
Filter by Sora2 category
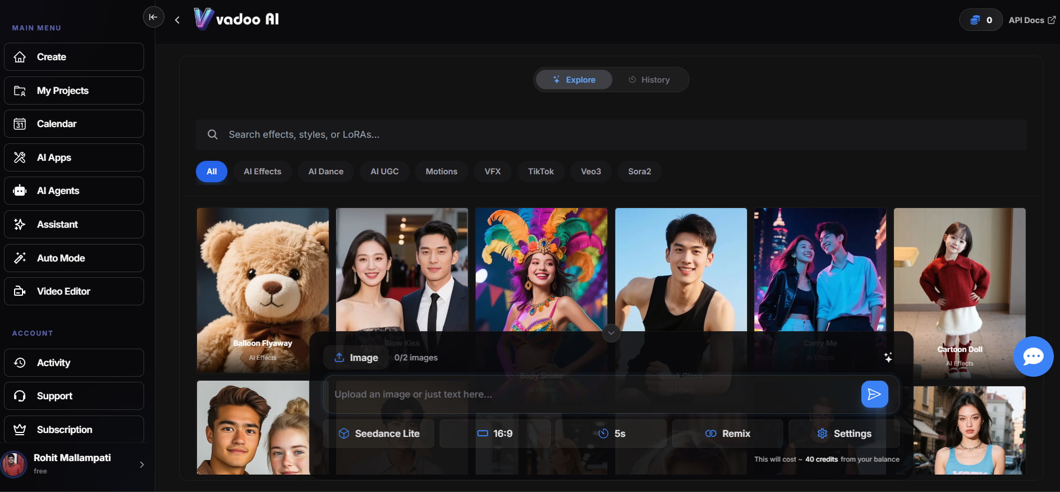[x=639, y=171]
